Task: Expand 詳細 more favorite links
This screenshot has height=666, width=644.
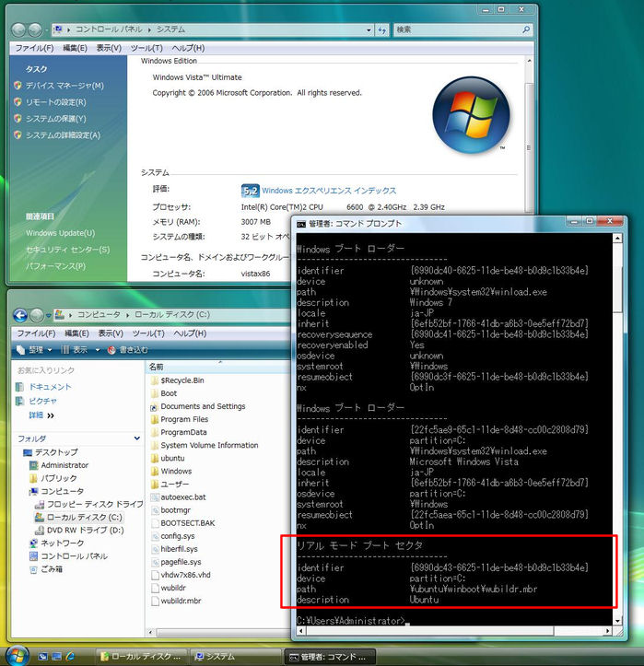Action: tap(41, 415)
